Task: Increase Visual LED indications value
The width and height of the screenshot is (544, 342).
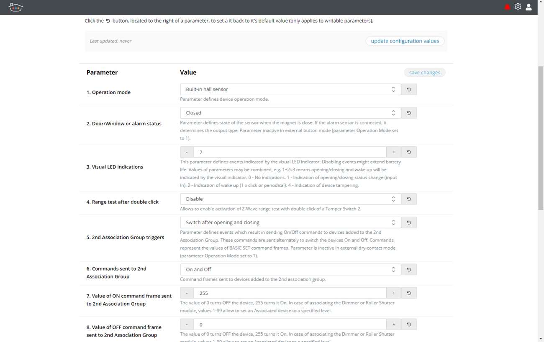Action: pos(394,152)
